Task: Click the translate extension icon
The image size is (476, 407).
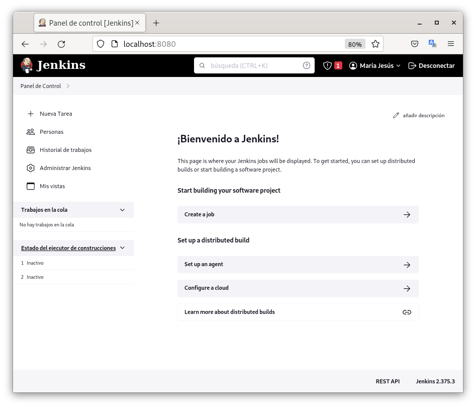Action: 432,44
